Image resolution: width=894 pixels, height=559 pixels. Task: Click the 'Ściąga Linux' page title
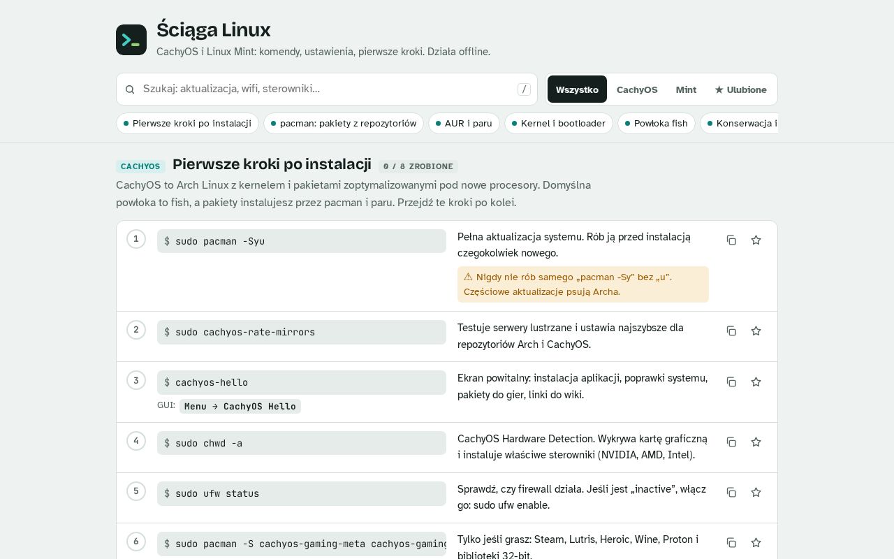point(214,30)
